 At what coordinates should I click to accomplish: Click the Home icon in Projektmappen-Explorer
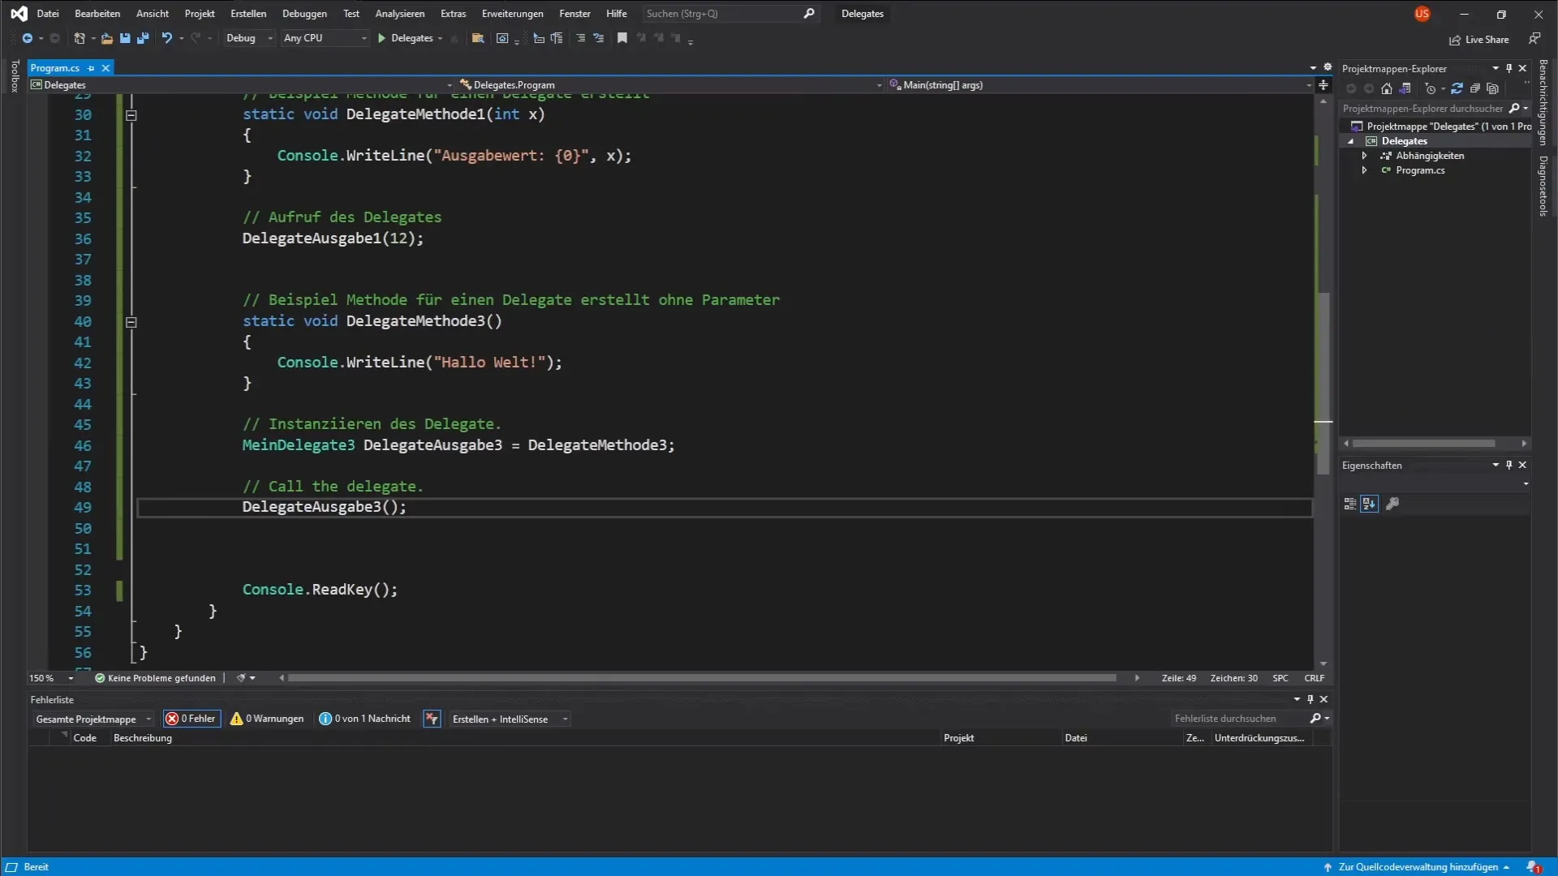click(1387, 88)
